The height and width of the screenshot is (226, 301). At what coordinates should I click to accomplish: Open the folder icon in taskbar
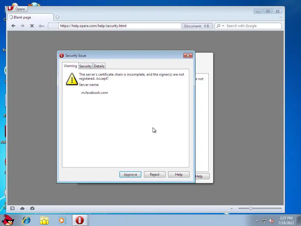[x=44, y=220]
